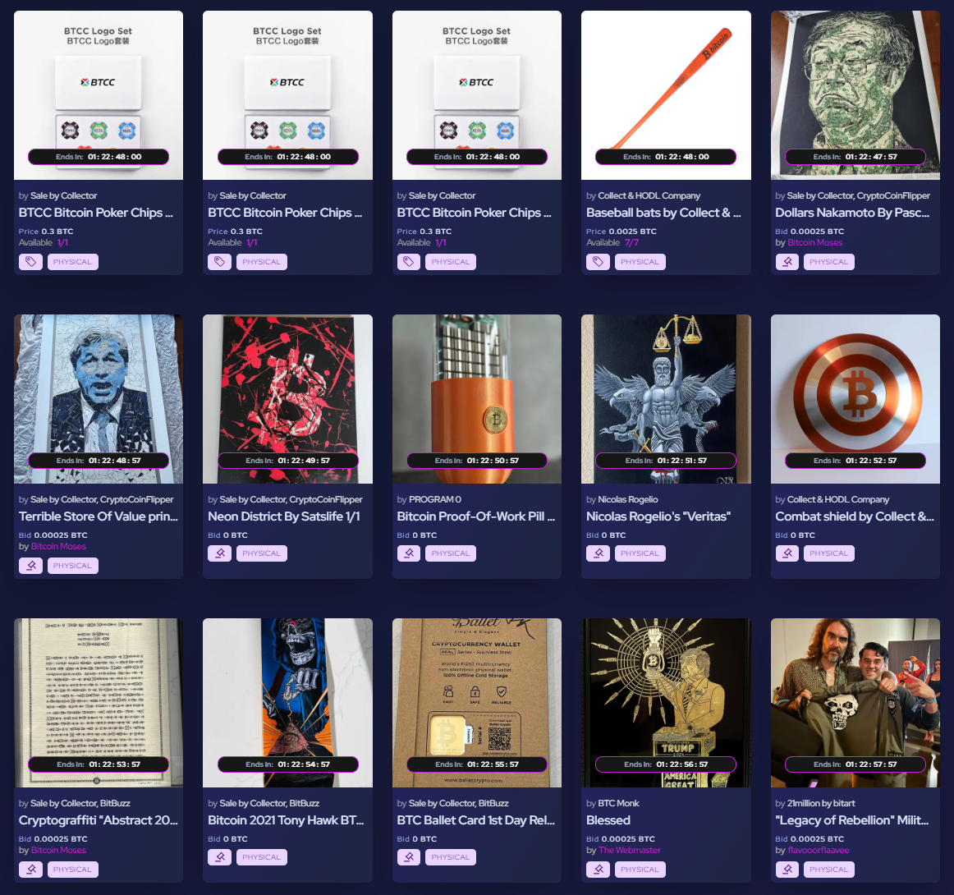Open flavooorflaavee bidder profile link
The width and height of the screenshot is (954, 895).
click(x=819, y=850)
